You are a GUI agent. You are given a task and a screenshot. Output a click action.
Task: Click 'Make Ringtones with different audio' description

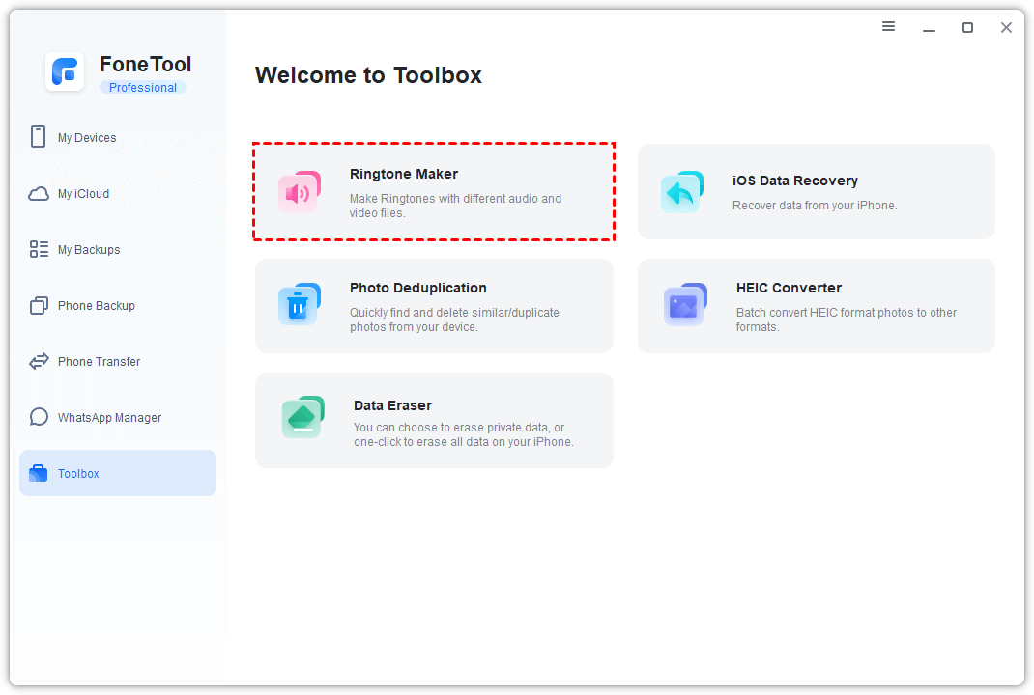coord(455,206)
